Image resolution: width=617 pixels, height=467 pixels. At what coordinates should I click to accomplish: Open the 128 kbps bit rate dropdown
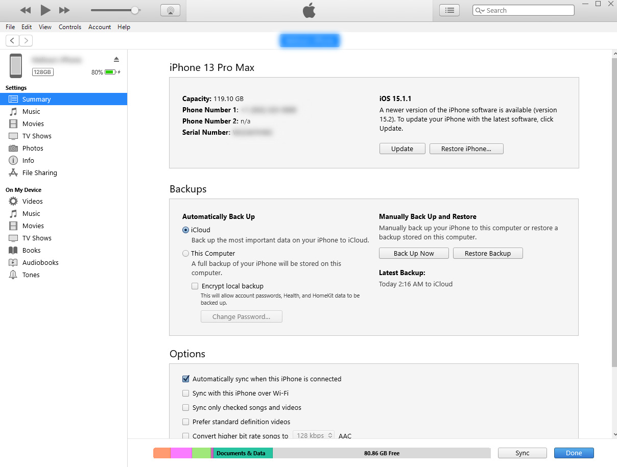(x=314, y=435)
